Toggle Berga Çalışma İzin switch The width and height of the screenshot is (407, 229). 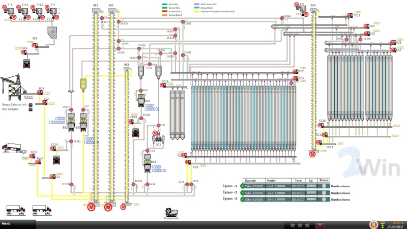31,104
